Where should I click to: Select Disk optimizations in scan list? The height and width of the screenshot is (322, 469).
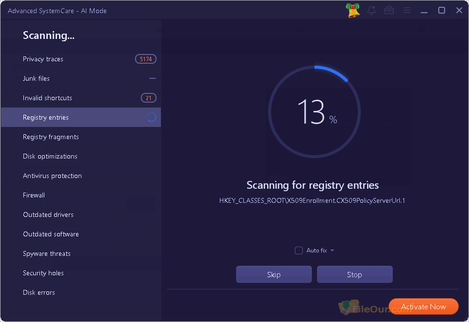[x=81, y=156]
